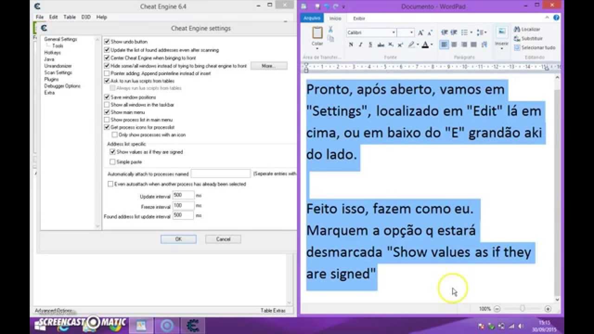Viewport: 594px width, 334px height.
Task: Click the Inserir picture icon in WordPad
Action: click(x=502, y=32)
